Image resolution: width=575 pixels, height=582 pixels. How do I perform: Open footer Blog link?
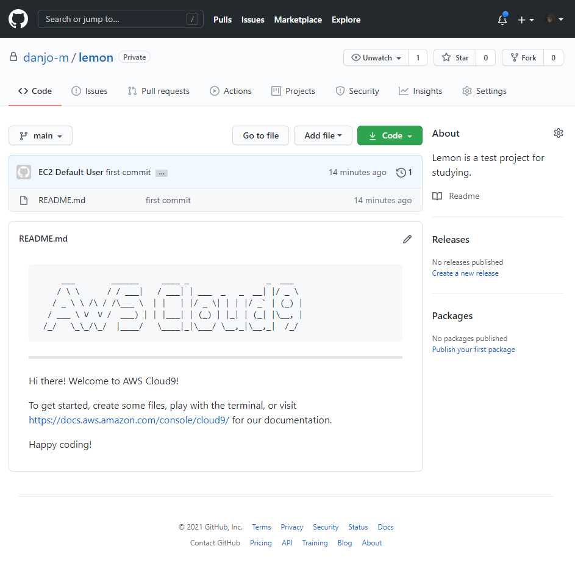pos(345,543)
